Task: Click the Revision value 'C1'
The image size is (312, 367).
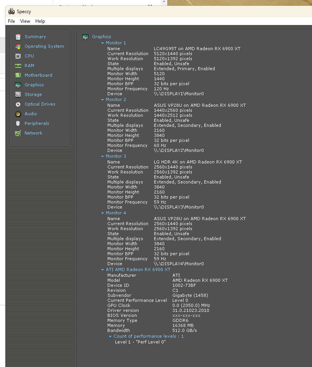Action: coord(175,290)
